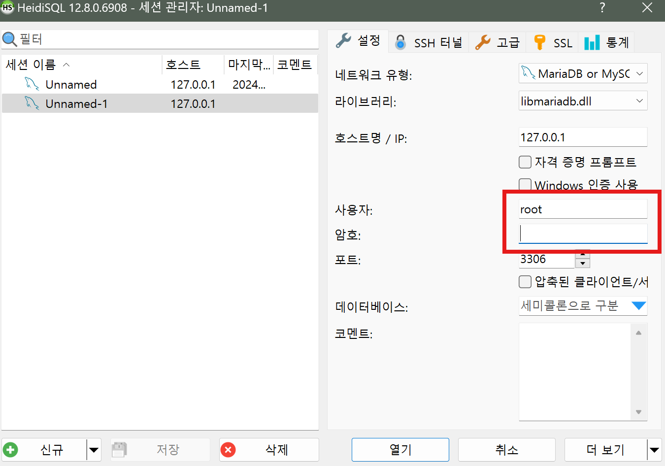Click the green plus icon on 신규 button
The width and height of the screenshot is (665, 466).
tap(10, 450)
